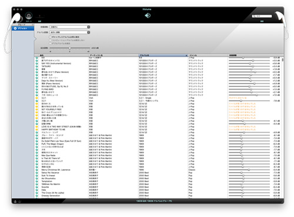Click status icon of Puff, The Magic Dragon
Viewport: 294px width, 217px height.
(36, 144)
